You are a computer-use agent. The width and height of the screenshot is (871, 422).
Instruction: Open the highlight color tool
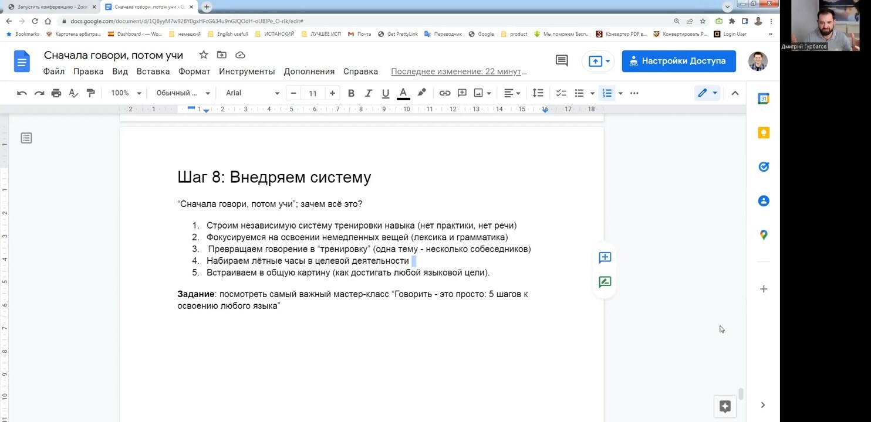421,93
